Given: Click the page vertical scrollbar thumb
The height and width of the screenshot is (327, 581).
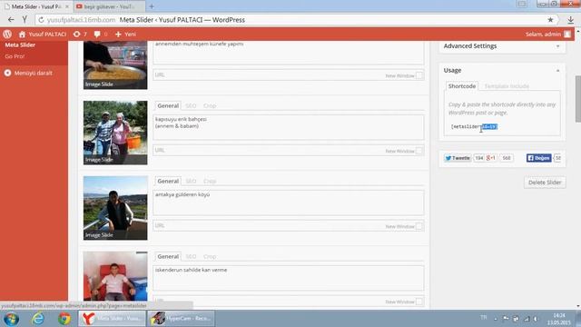Looking at the screenshot, I should (x=577, y=99).
